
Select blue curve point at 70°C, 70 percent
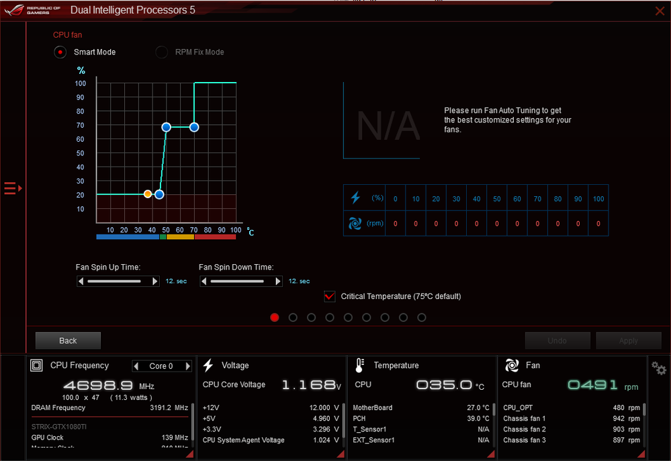[x=194, y=127]
